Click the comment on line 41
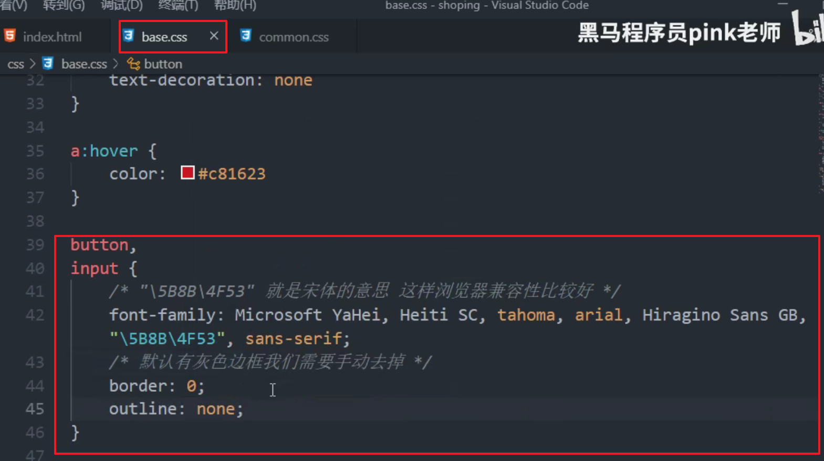Screen dimensions: 824x461 [365, 291]
